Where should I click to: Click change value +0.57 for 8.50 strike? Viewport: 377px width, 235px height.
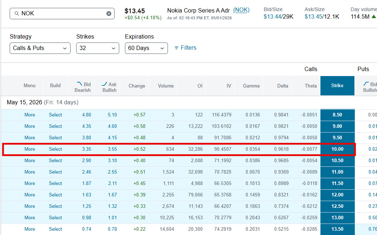coord(140,115)
